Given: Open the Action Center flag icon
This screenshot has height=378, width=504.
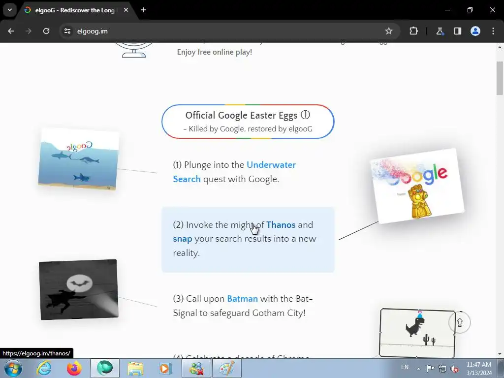Looking at the screenshot, I should [430, 368].
